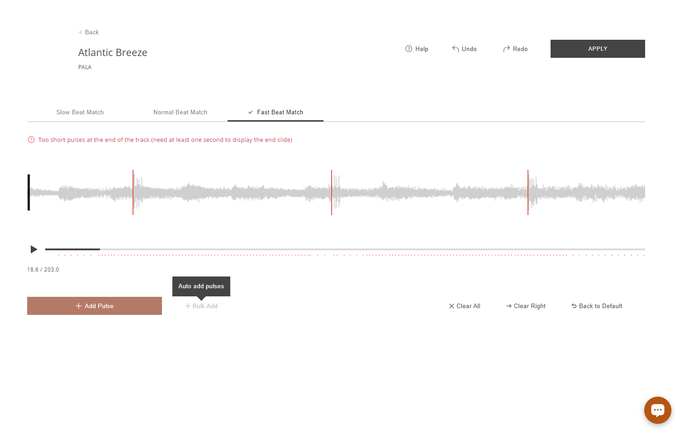
Task: Switch to Normal Beat Match tab
Action: [180, 112]
